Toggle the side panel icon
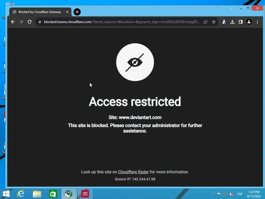 point(240,22)
